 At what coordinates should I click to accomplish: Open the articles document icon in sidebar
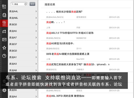click(x=4, y=15)
